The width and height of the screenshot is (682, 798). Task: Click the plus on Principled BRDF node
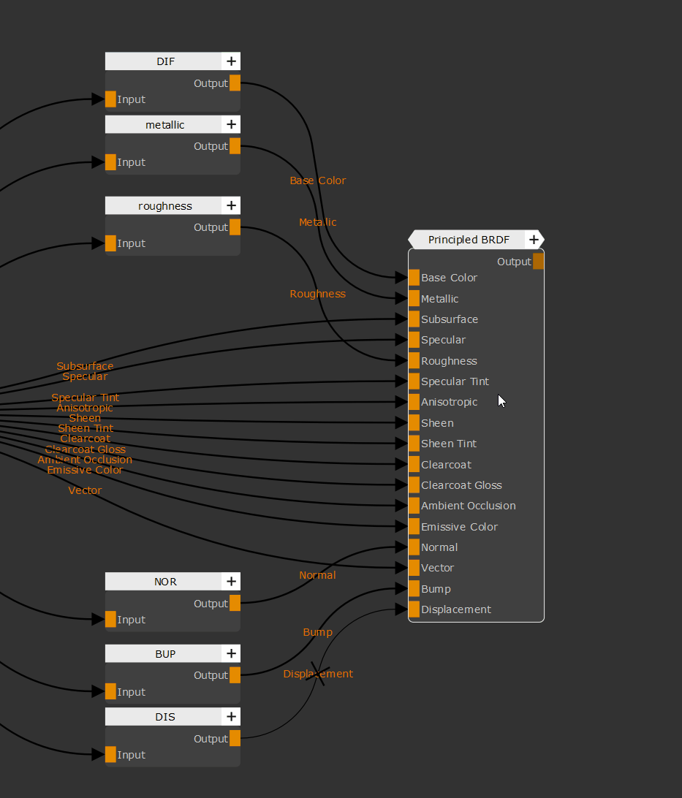click(534, 240)
